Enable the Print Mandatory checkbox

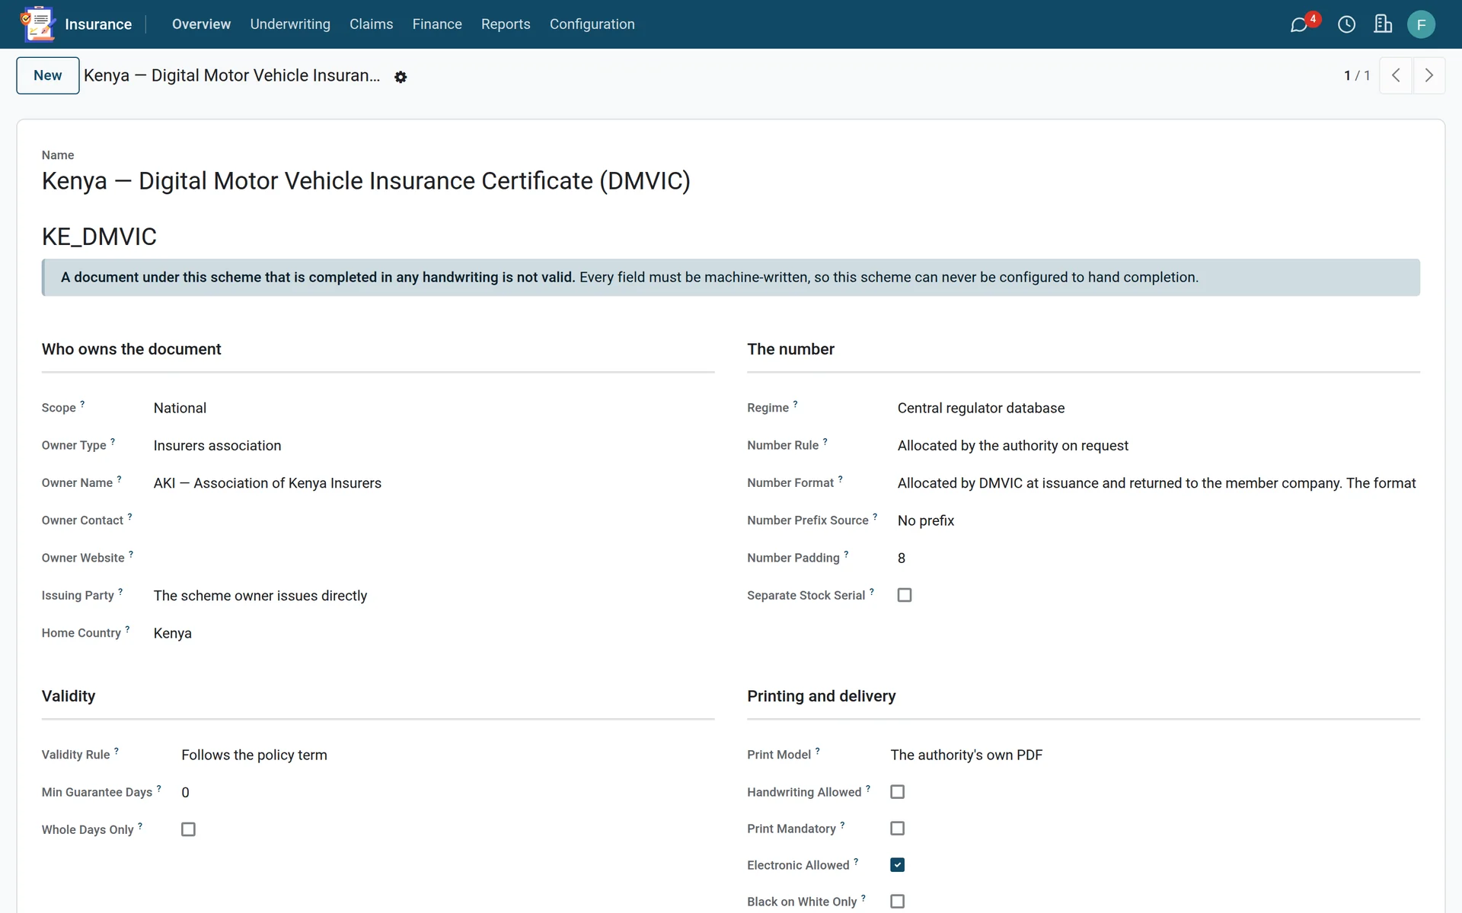(898, 829)
